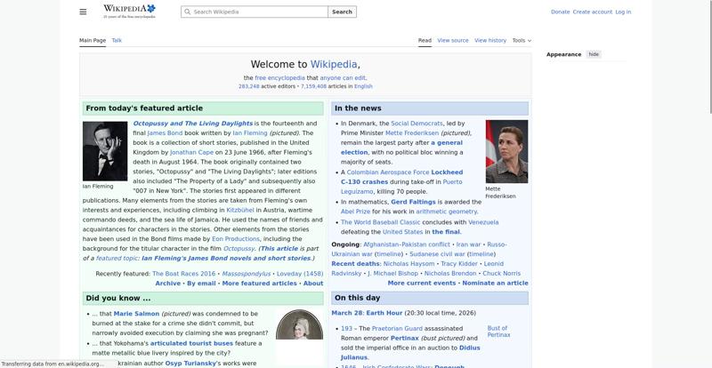
Task: Expand the Tools dropdown menu
Action: pos(521,40)
